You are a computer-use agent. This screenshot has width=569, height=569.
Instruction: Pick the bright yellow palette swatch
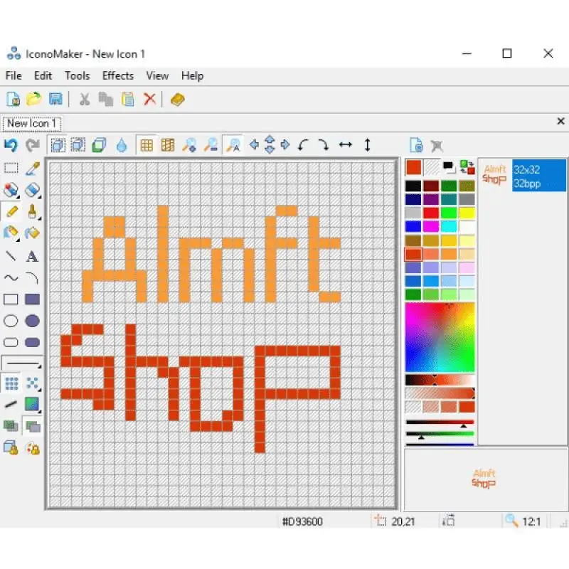click(467, 213)
